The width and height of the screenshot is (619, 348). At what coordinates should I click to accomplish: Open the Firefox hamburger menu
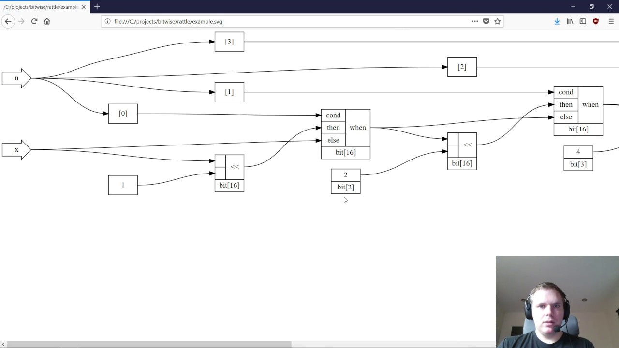(x=611, y=21)
